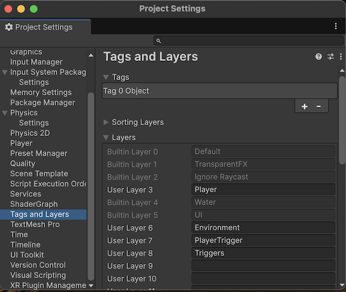This screenshot has width=346, height=292.
Task: Collapse the Layers section
Action: 106,138
